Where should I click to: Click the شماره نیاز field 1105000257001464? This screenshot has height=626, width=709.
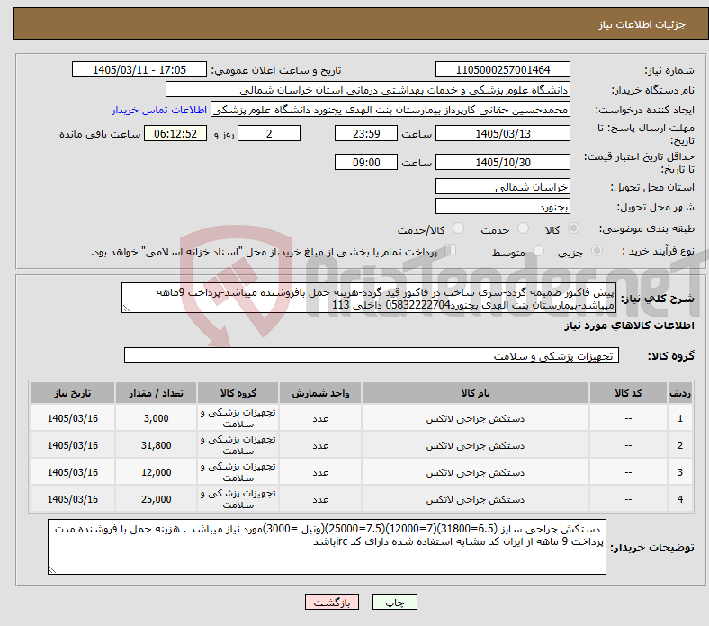tap(502, 69)
